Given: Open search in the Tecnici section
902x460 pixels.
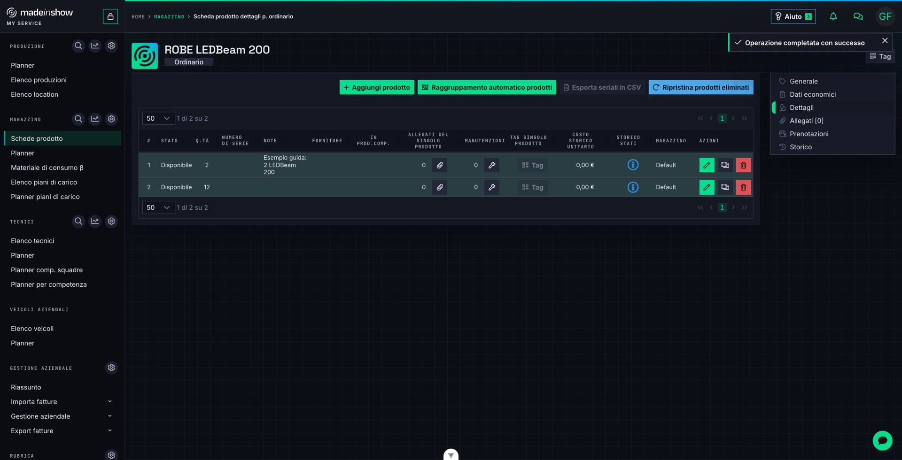Looking at the screenshot, I should pos(78,221).
